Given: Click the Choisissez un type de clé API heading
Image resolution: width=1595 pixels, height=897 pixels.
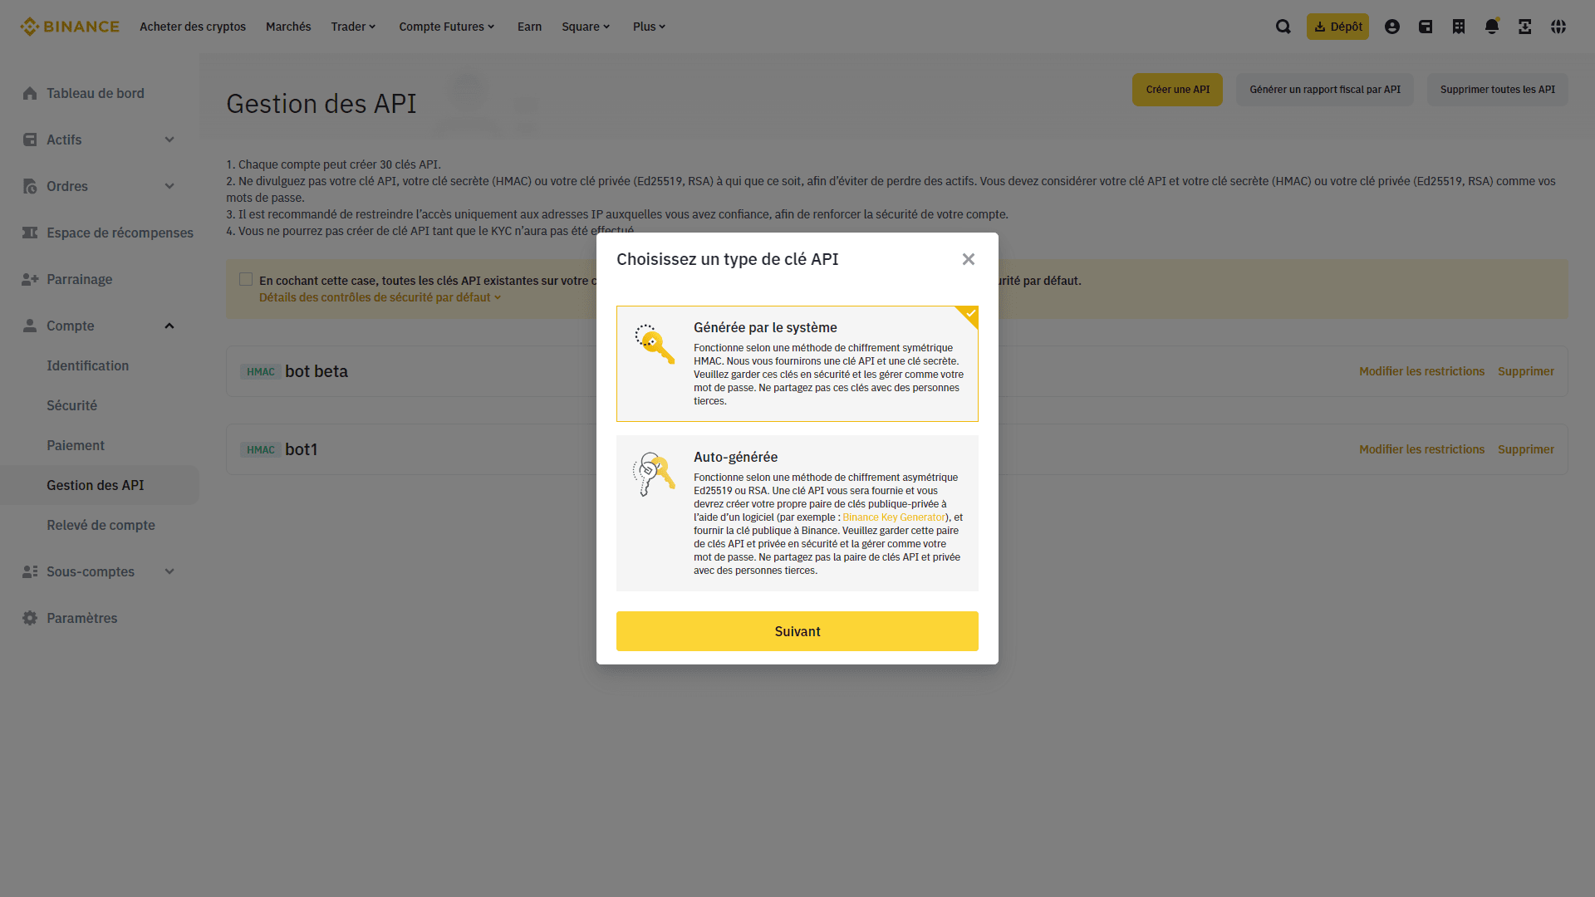Looking at the screenshot, I should (728, 259).
